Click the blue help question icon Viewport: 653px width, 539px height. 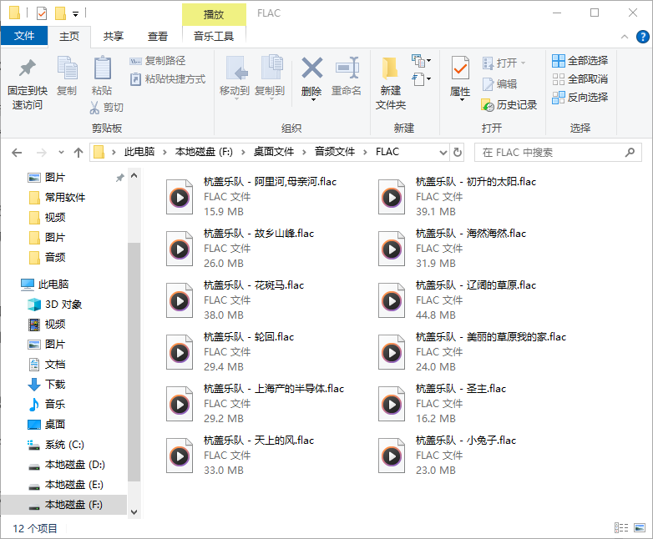click(x=643, y=37)
